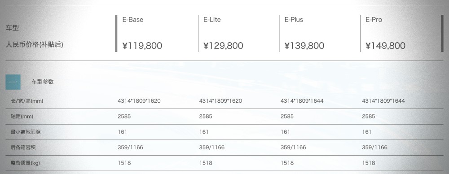Click the ¥139,800 E-Plus price
This screenshot has width=449, height=174.
point(304,46)
